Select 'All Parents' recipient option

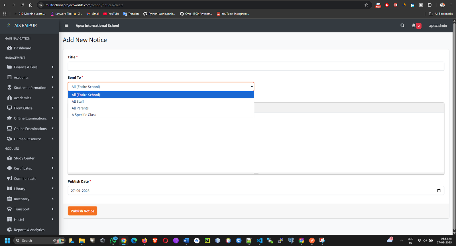80,108
